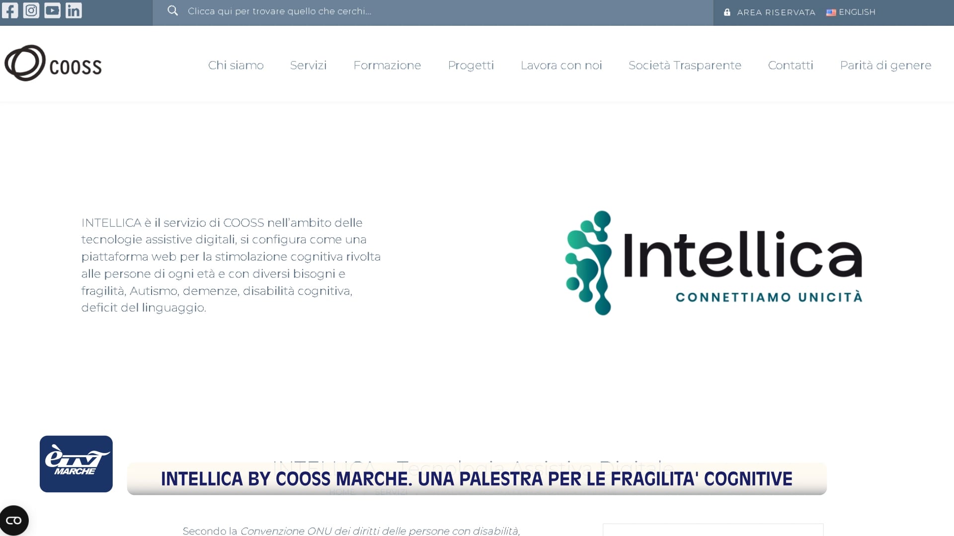The image size is (954, 536).
Task: Open the YouTube social icon
Action: pyautogui.click(x=52, y=10)
